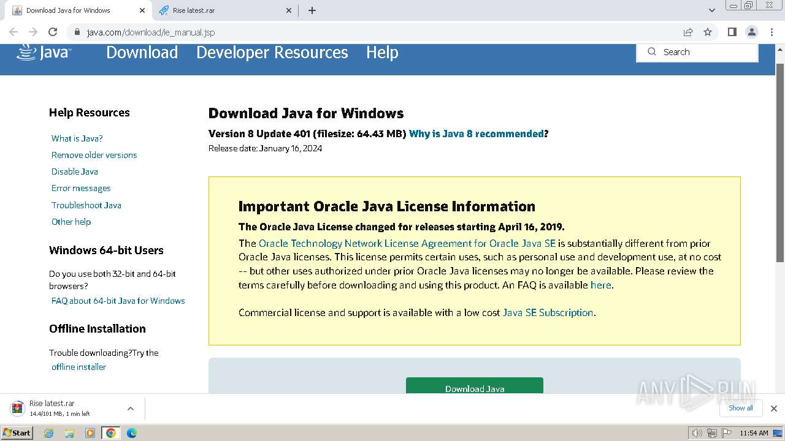Open the Download menu item
The height and width of the screenshot is (441, 785).
tap(142, 53)
